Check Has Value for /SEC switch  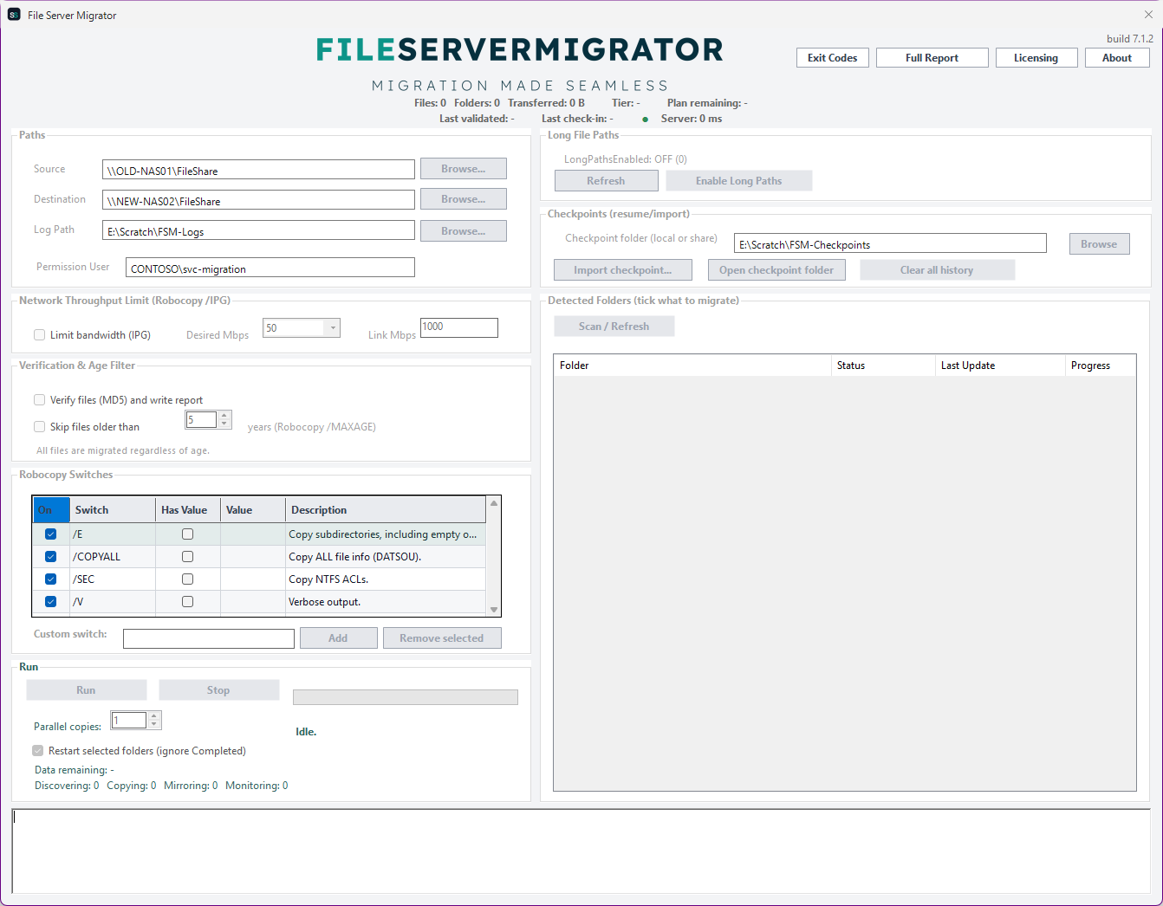point(187,579)
